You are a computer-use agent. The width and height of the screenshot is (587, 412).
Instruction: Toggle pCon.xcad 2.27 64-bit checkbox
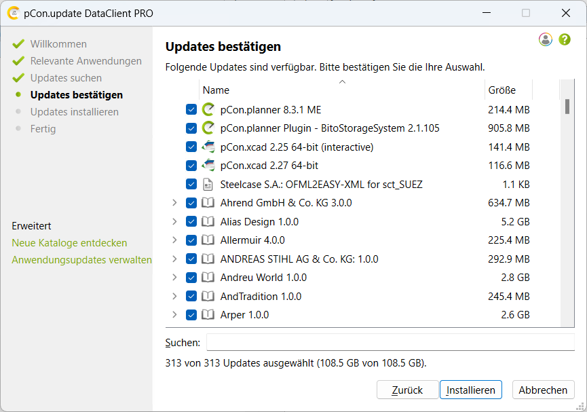pos(191,165)
